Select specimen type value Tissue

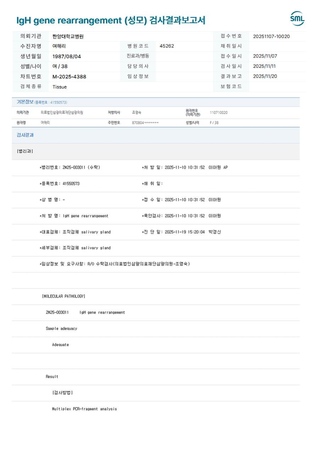(60, 87)
